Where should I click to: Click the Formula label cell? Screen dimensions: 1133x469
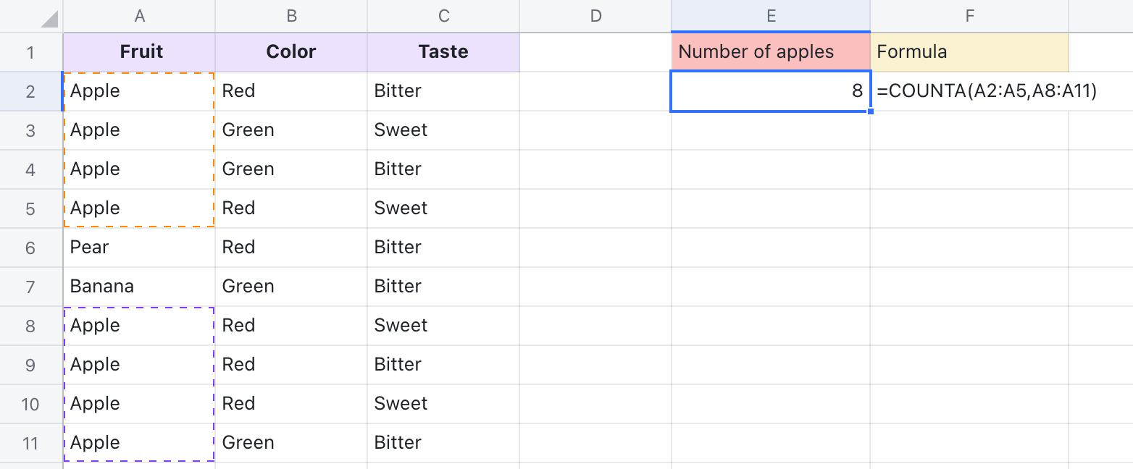[x=969, y=51]
